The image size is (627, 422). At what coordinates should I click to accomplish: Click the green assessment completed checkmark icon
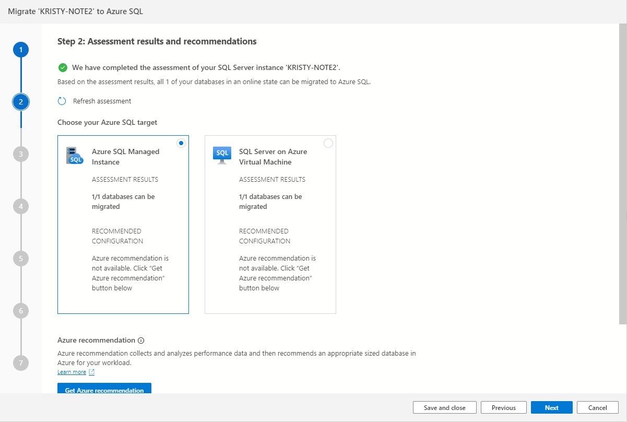[63, 67]
